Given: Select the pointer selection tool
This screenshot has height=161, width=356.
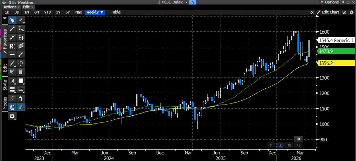Looking at the screenshot, I should [x=12, y=20].
